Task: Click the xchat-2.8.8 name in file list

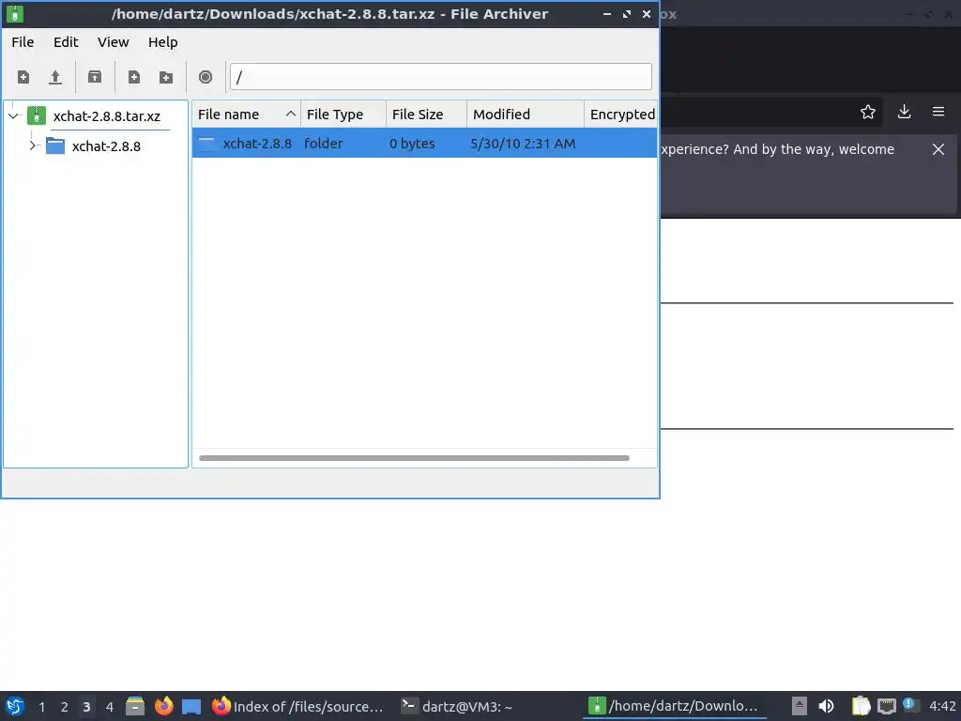Action: 257,144
